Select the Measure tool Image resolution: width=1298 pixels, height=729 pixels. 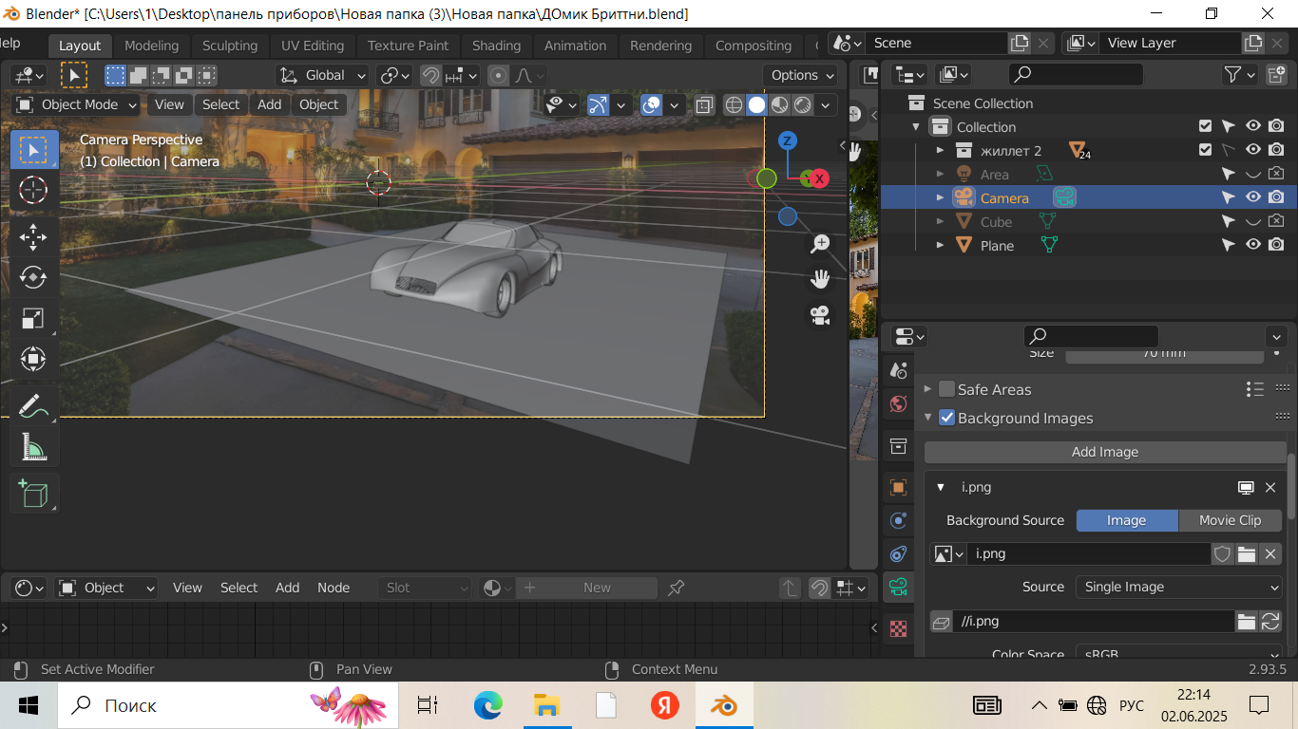[x=33, y=447]
